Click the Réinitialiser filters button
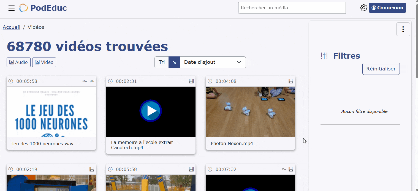This screenshot has width=418, height=191. tap(381, 69)
